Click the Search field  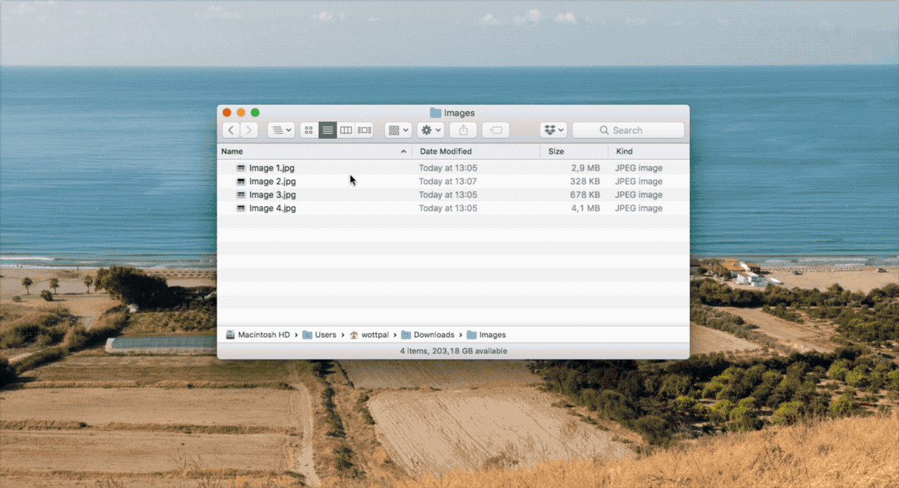click(628, 130)
